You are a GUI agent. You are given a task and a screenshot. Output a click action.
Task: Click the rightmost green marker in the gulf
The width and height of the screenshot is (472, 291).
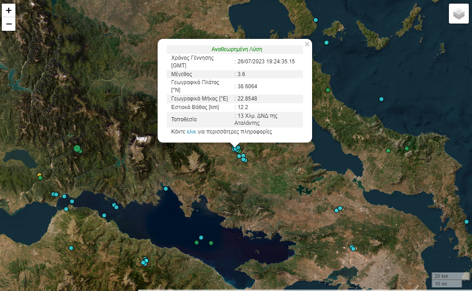211,243
